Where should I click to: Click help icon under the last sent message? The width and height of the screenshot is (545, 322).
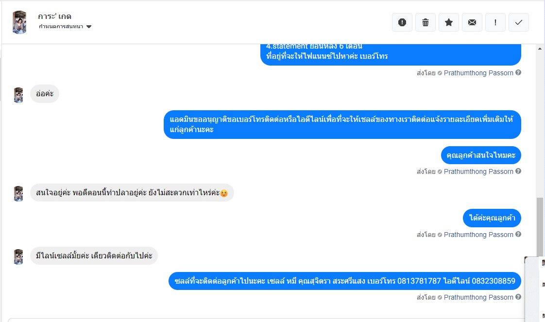518,297
